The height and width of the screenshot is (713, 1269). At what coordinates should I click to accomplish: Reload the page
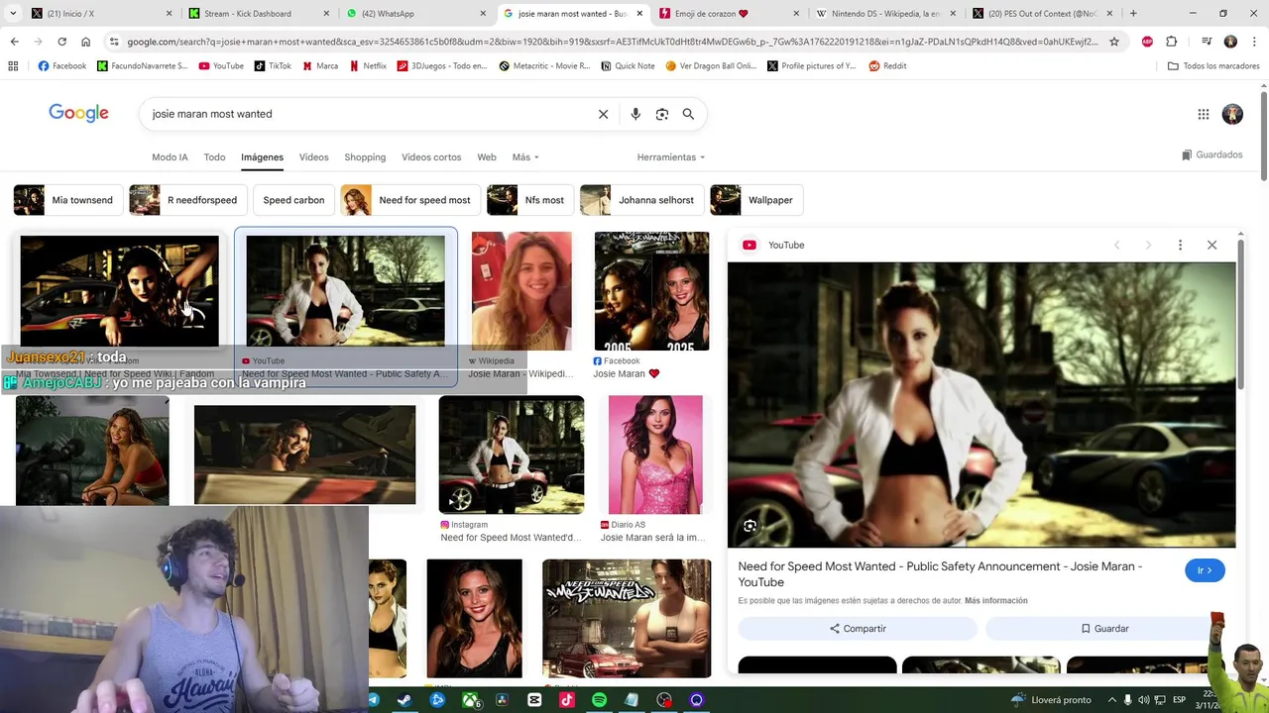(x=61, y=42)
